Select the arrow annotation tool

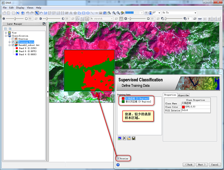[x=96, y=13]
